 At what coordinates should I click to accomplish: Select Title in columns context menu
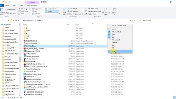tap(120, 48)
